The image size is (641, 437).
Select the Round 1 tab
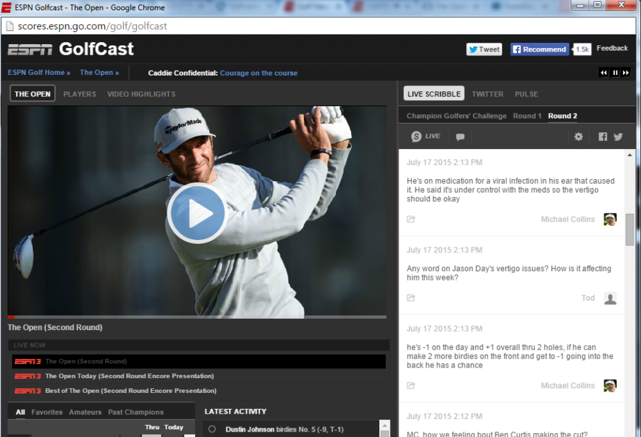(x=527, y=116)
